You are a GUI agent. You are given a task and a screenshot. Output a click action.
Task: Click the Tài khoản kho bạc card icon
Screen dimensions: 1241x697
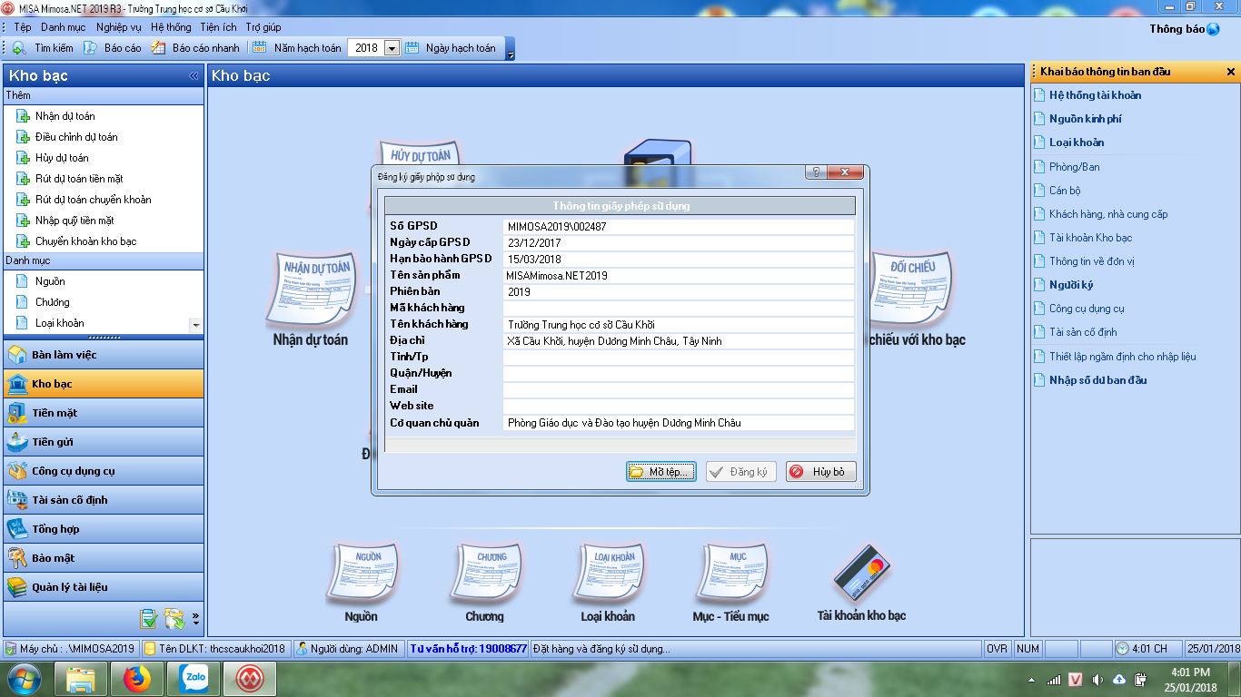click(x=861, y=574)
